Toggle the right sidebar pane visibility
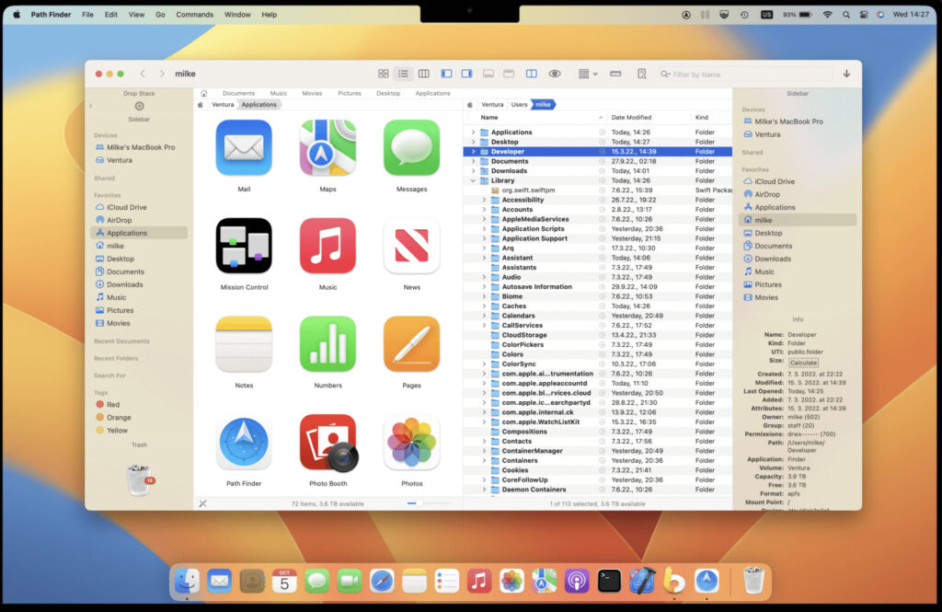The height and width of the screenshot is (612, 942). point(467,74)
